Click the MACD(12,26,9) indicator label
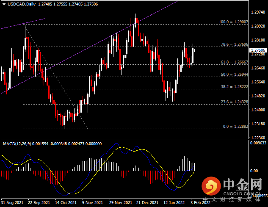The image size is (268, 207). coord(17,144)
